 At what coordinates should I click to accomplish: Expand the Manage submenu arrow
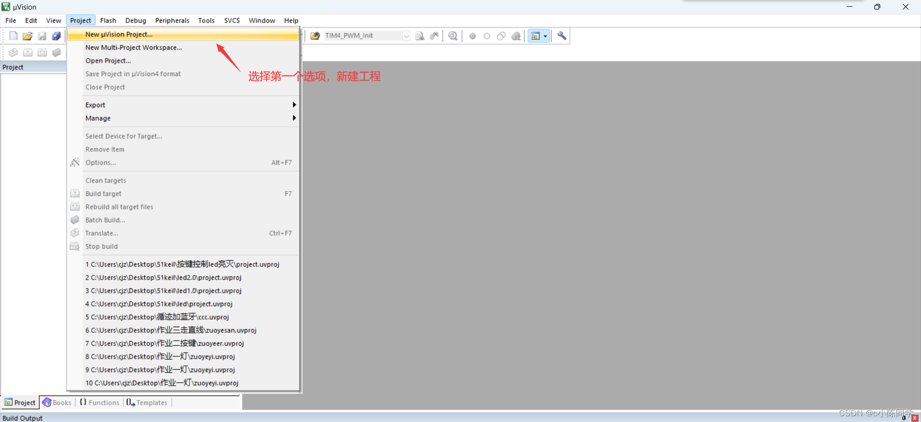294,118
